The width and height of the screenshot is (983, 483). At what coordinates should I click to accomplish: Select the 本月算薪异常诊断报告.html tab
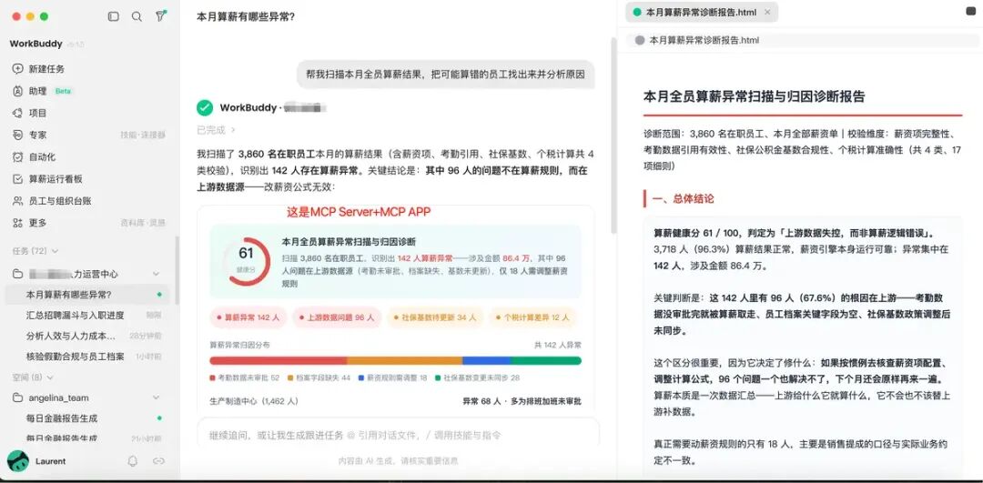(x=702, y=12)
